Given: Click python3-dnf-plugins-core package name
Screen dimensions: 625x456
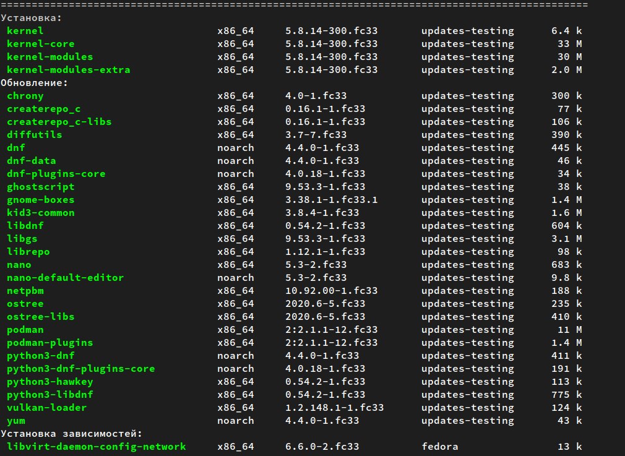Looking at the screenshot, I should [81, 369].
